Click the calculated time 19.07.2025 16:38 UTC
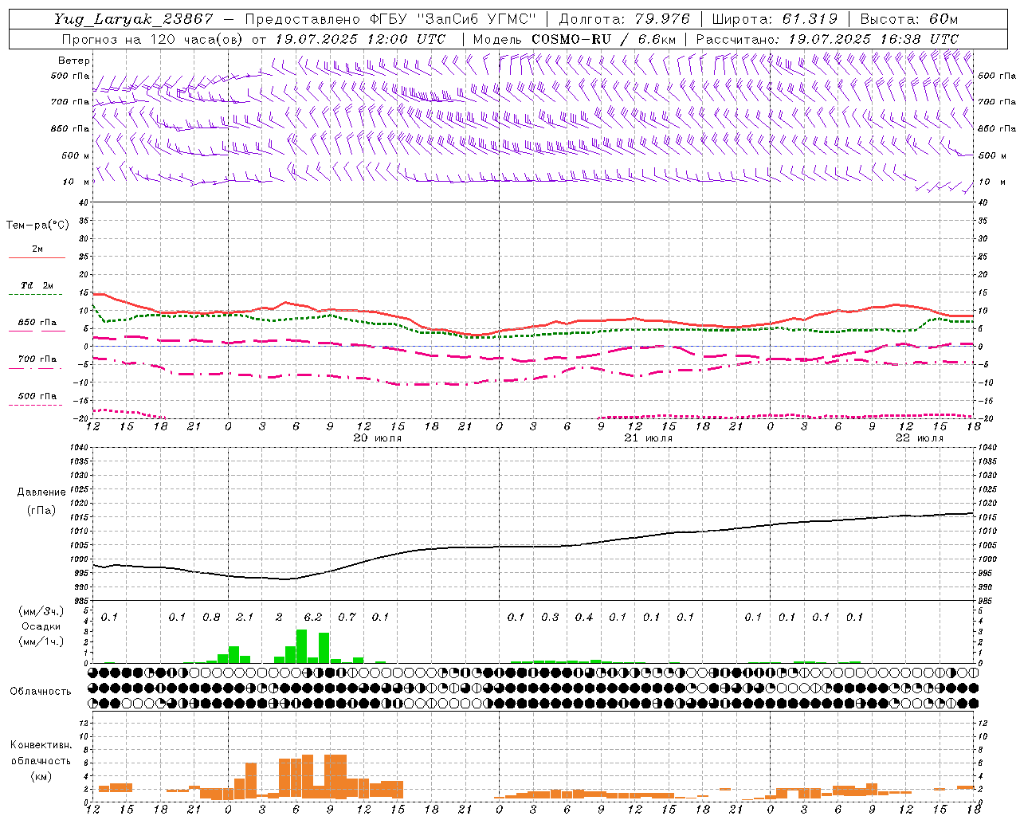The height and width of the screenshot is (816, 1020). (873, 39)
